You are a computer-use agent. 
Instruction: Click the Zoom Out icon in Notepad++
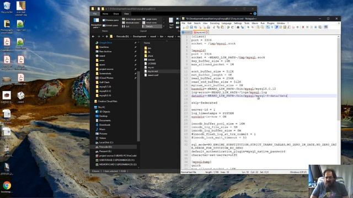point(253,27)
